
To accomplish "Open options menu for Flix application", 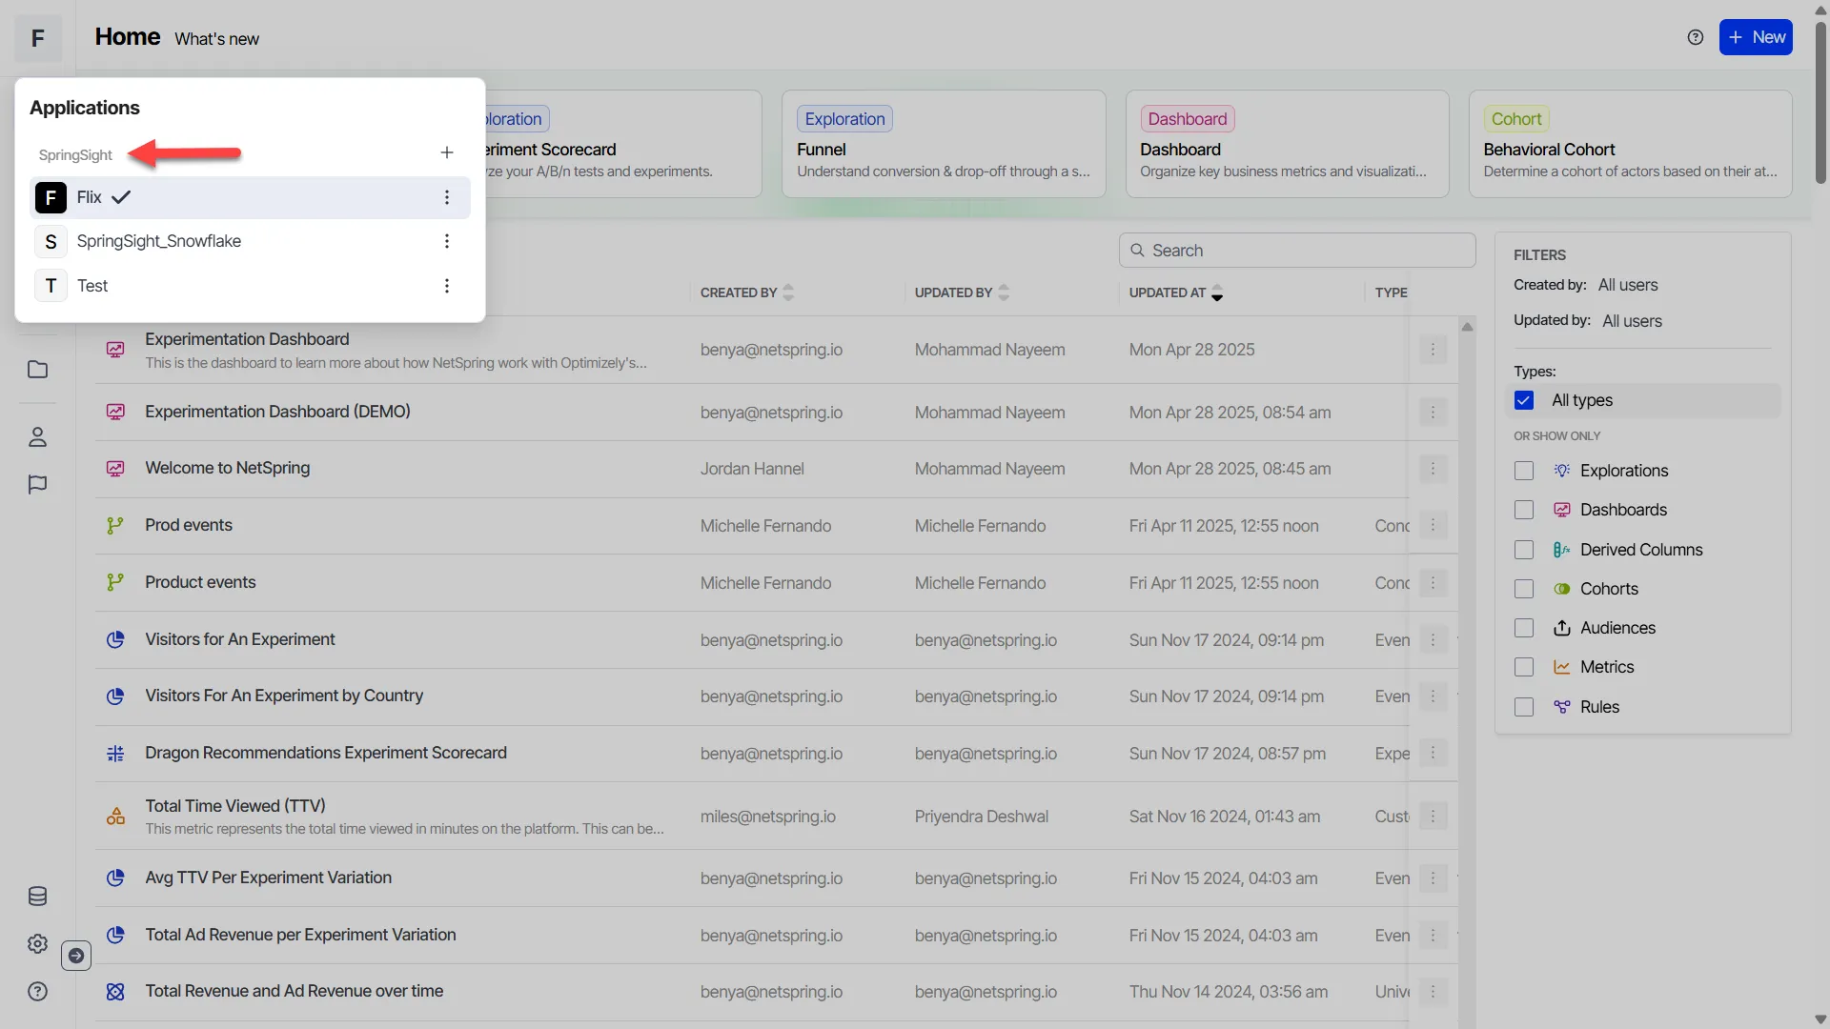I will [447, 197].
